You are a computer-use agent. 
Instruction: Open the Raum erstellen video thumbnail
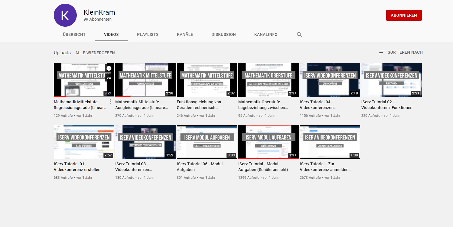84,142
